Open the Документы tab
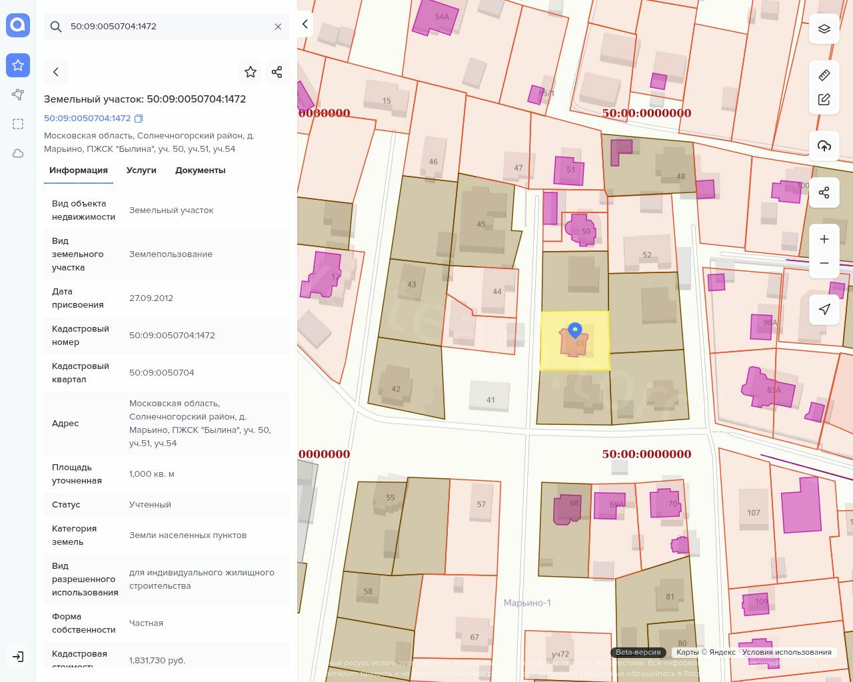853x682 pixels. (x=200, y=170)
